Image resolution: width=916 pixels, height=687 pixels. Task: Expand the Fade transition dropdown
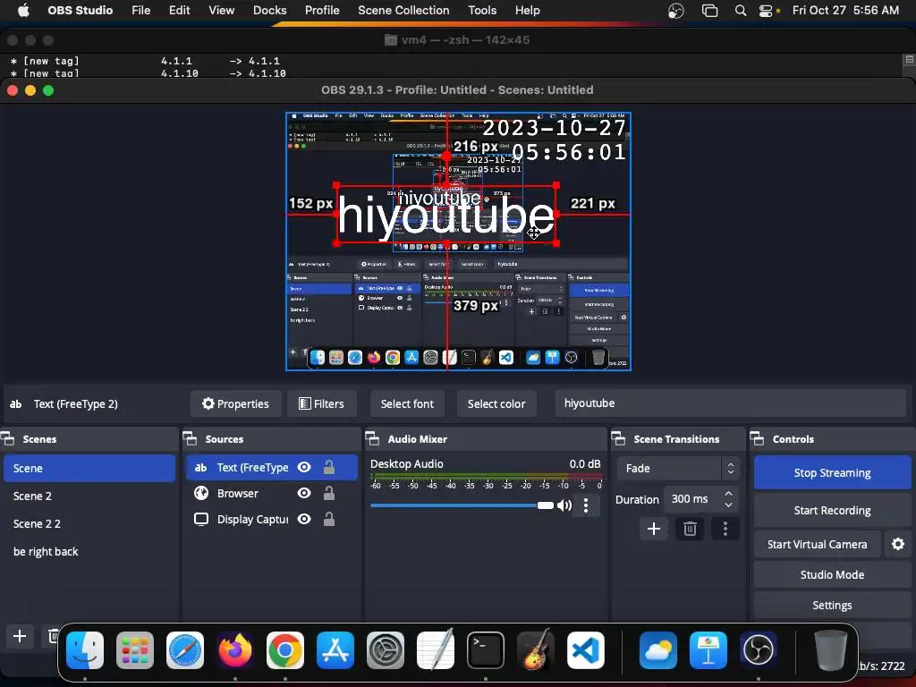676,469
